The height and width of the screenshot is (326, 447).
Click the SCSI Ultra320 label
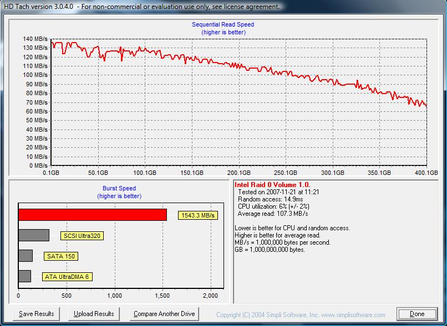(x=82, y=236)
